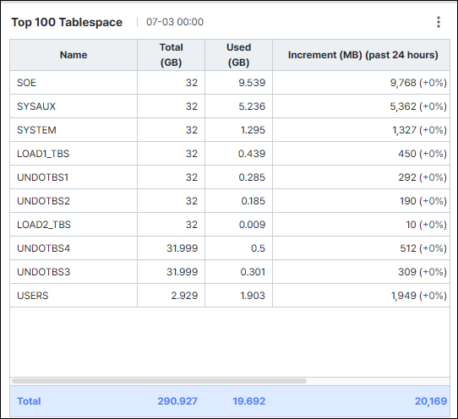This screenshot has height=419, width=458.
Task: Click the horizontal scrollbar thumb
Action: point(159,381)
